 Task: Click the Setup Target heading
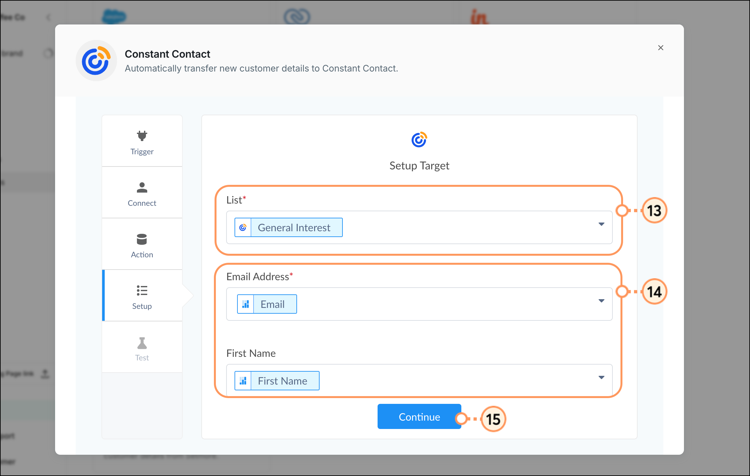coord(419,166)
